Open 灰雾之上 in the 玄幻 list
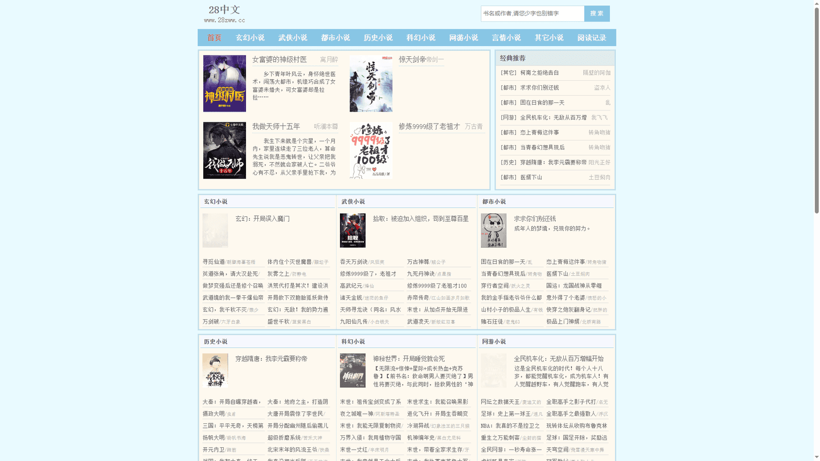The image size is (820, 461). click(x=278, y=274)
